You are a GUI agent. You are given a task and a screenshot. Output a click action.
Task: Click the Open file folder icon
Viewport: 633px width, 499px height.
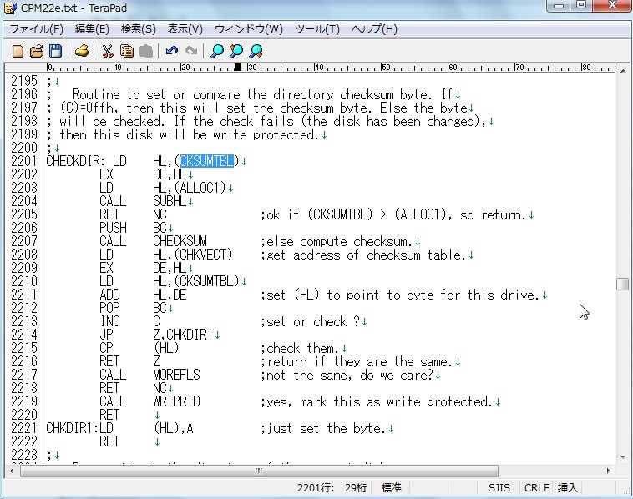tap(37, 51)
